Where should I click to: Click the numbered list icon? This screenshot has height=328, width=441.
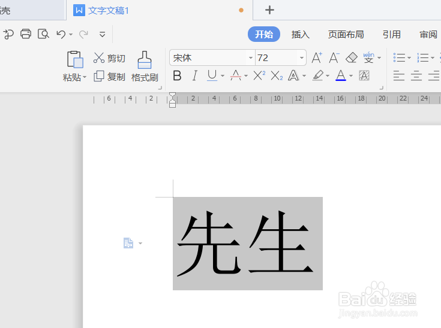click(423, 58)
